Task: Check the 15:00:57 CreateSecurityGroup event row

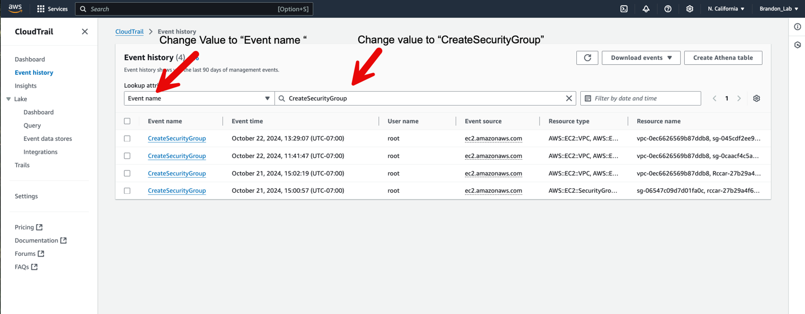Action: pos(127,191)
